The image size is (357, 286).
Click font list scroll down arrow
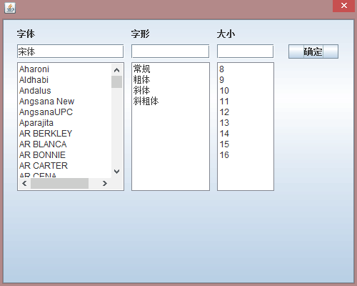[x=116, y=172]
